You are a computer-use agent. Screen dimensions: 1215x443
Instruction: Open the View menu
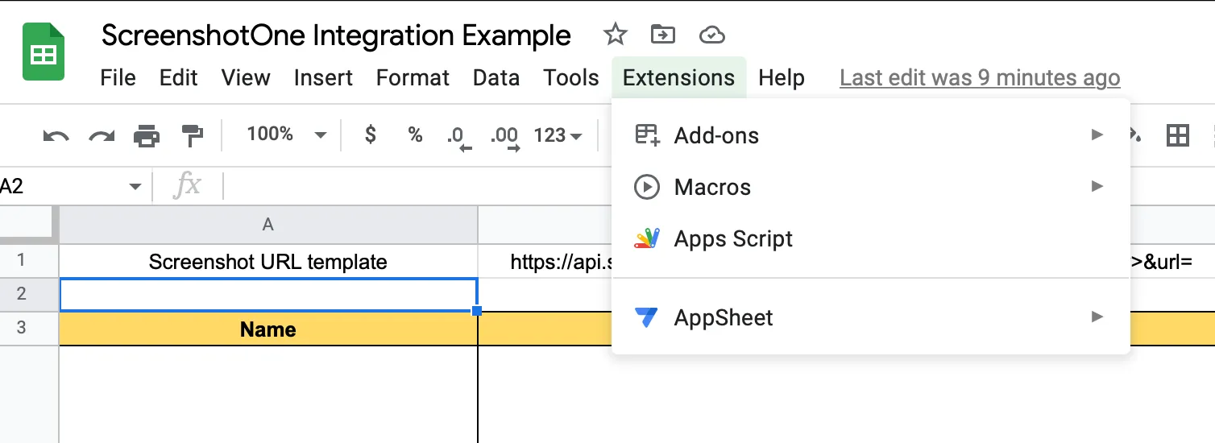(x=246, y=78)
